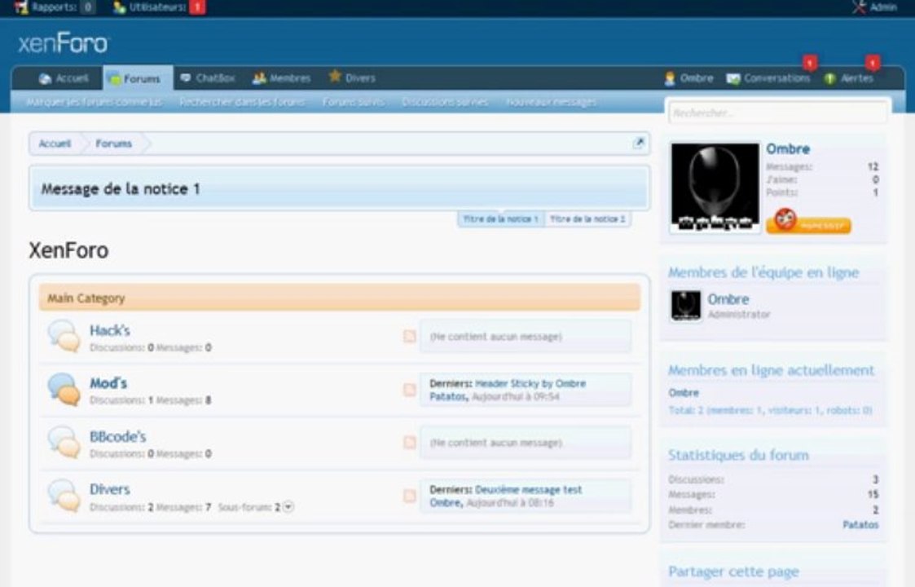Open the ChatBox tab
Viewport: 915px width, 587px height.
[208, 78]
